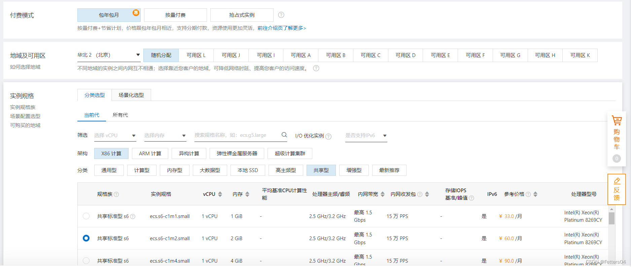Click the ¥ 33.0 /月 price cell
Viewport: 631px width, 267px height.
point(510,216)
